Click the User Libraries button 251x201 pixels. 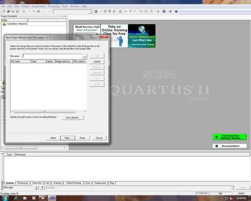[73, 118]
